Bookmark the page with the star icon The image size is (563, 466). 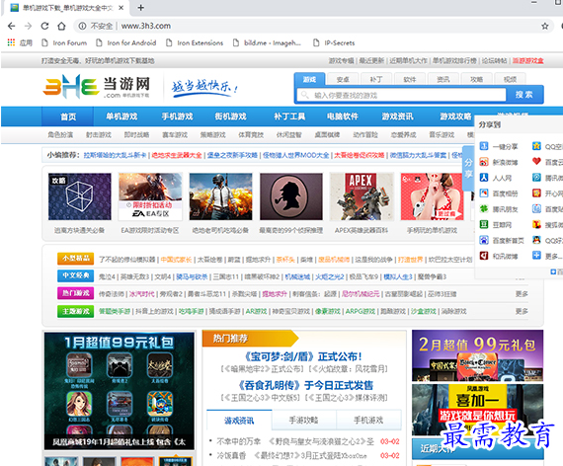point(544,26)
